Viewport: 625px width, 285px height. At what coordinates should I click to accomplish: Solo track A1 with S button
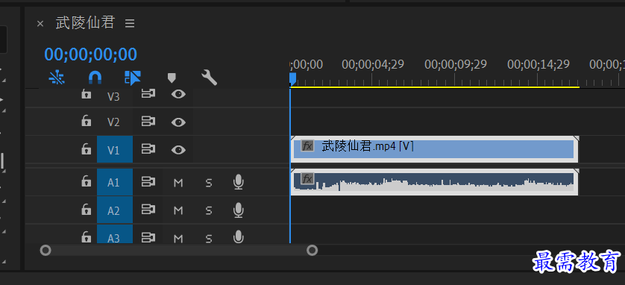click(209, 183)
